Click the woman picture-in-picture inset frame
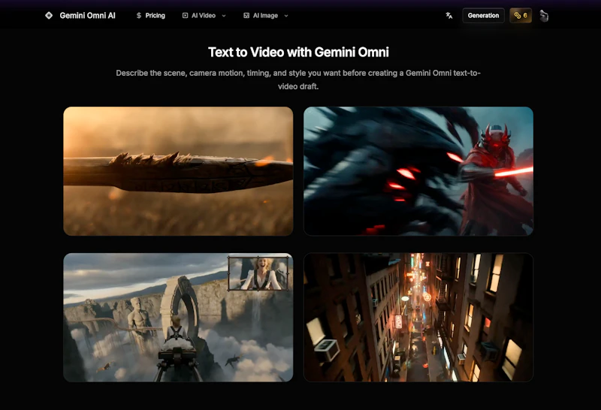Viewport: 601px width, 410px height. click(258, 273)
